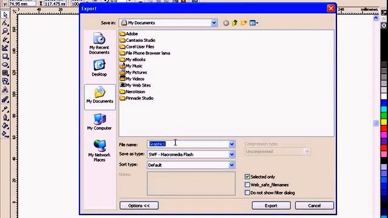Screen dimensions: 388x218
Task: Pick the green swatch in color palette
Action: tap(384, 116)
